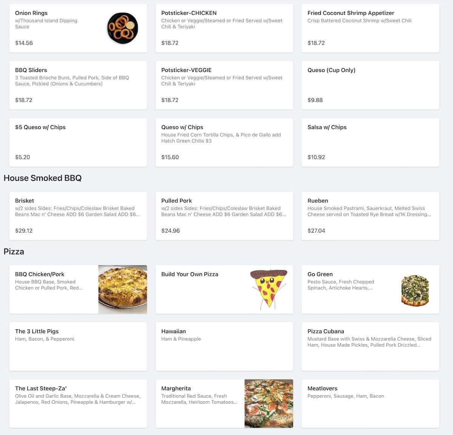Click the Go Green pizza thumbnail
453x435 pixels.
415,289
